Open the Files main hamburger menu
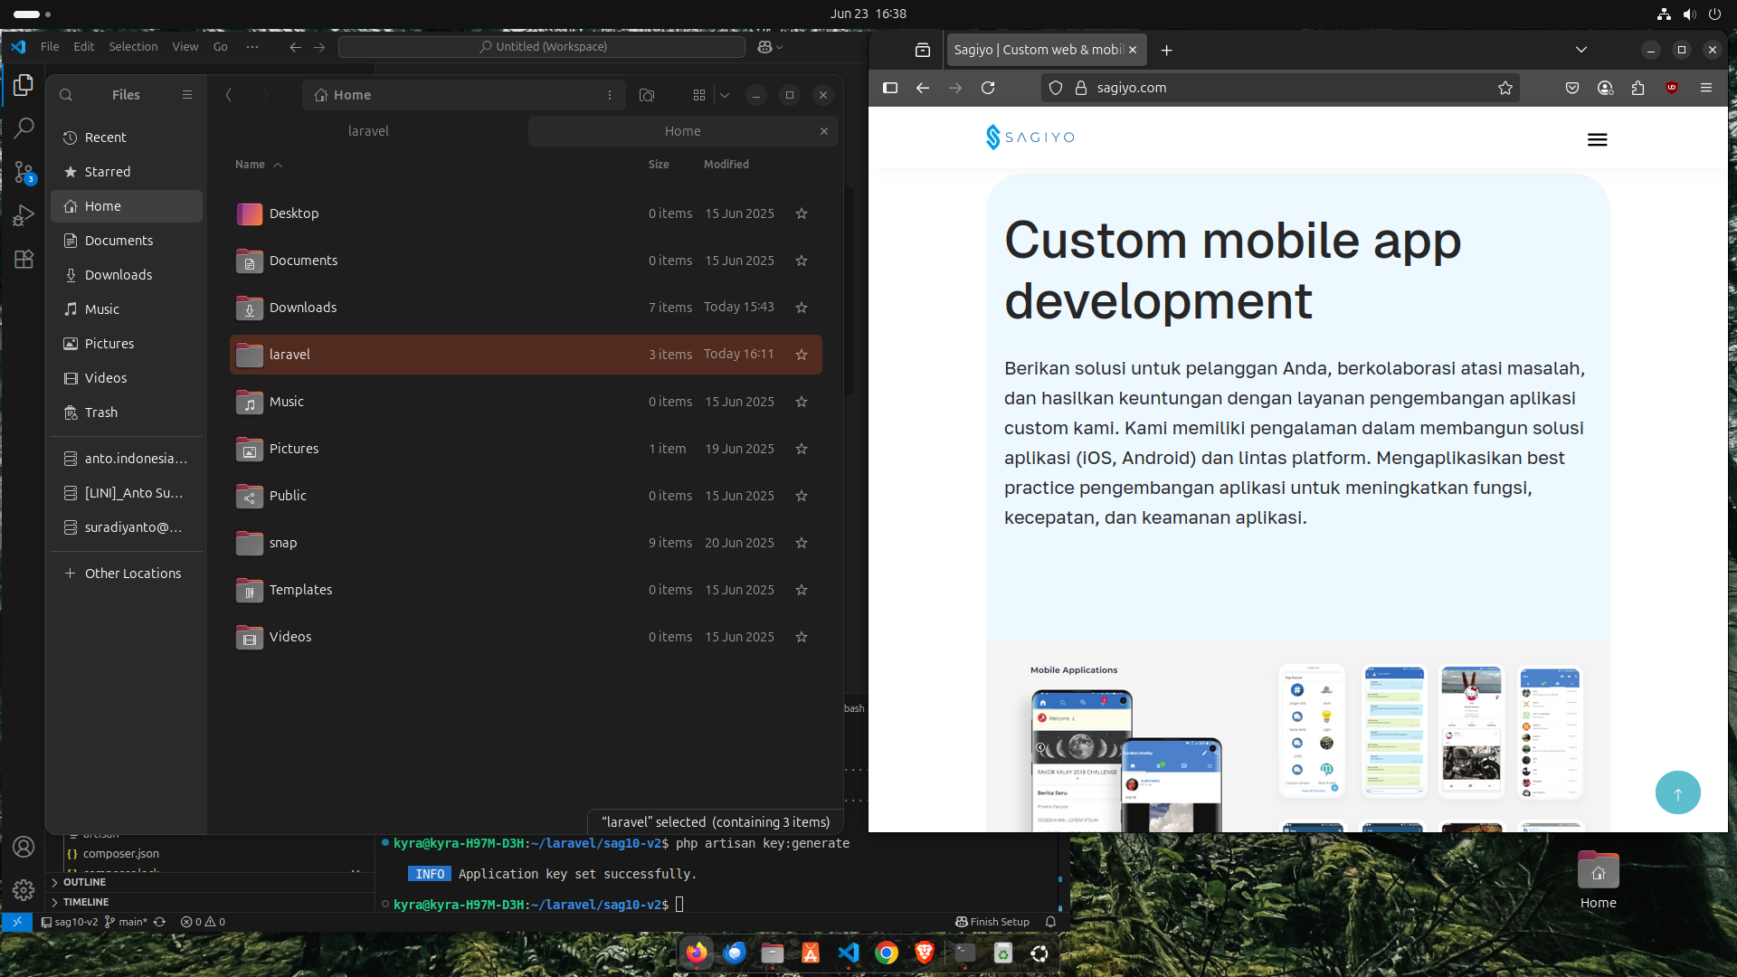The height and width of the screenshot is (977, 1737). coord(187,95)
